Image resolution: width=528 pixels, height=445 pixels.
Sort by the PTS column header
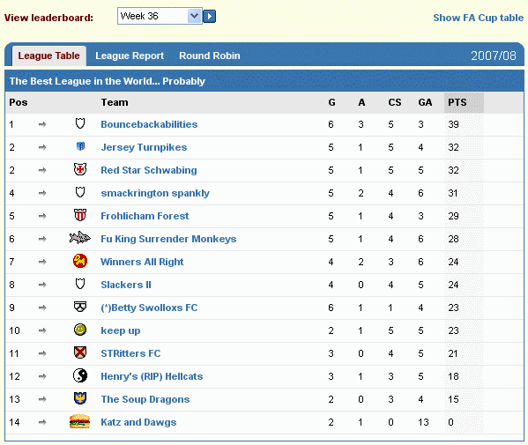click(457, 102)
